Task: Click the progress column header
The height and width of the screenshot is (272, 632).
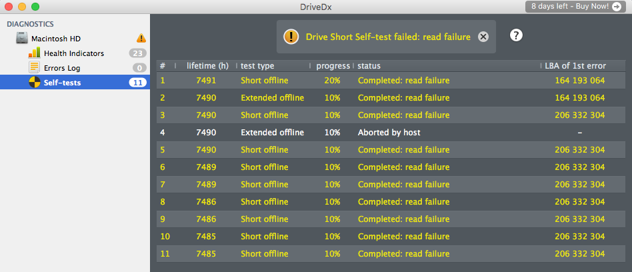Action: [x=333, y=66]
